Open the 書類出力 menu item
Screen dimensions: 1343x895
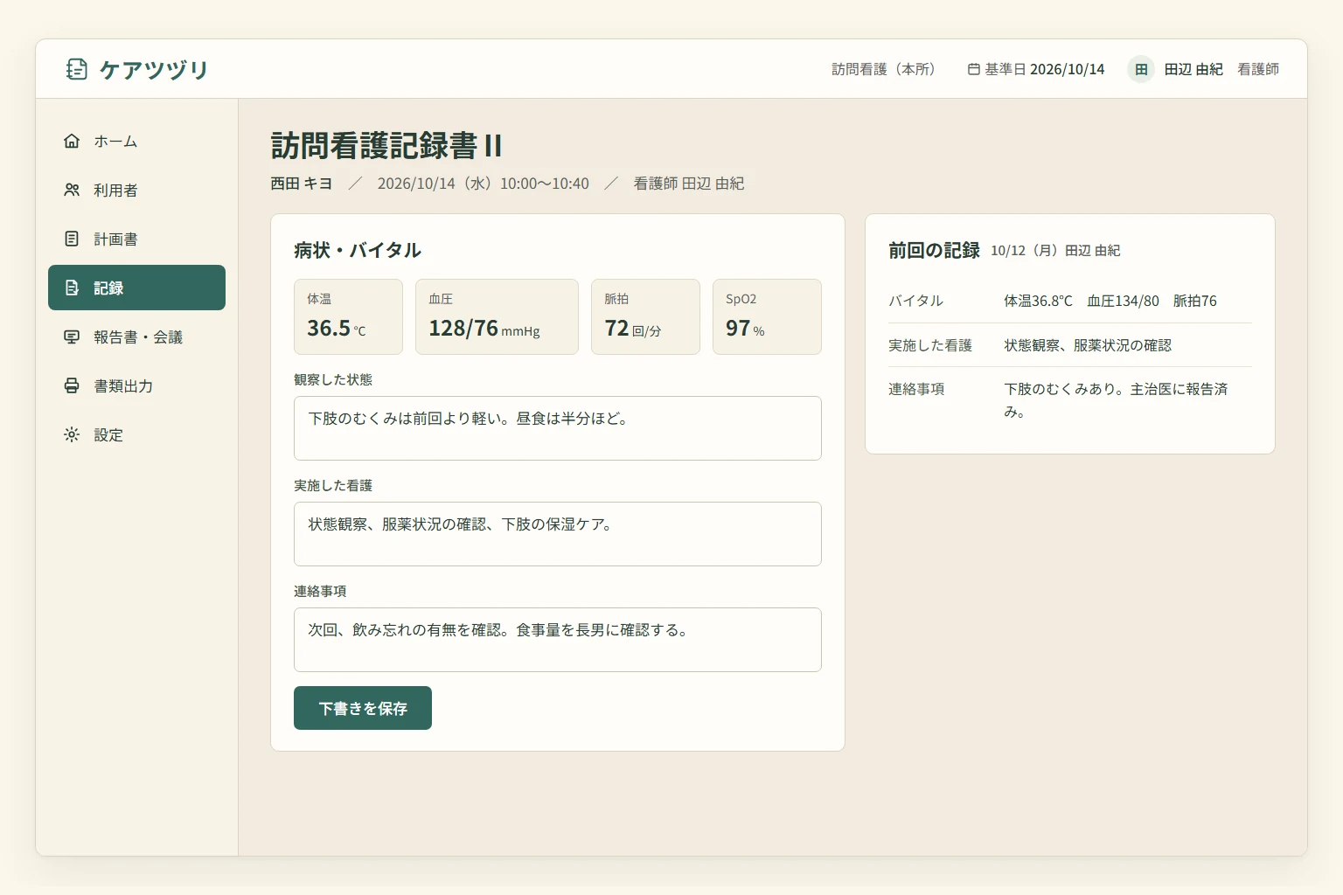[x=136, y=385]
